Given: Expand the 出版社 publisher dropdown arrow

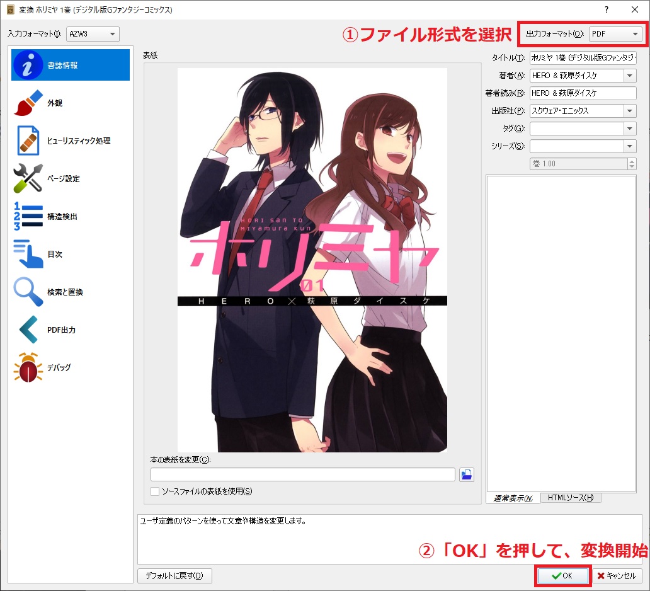Looking at the screenshot, I should coord(630,111).
